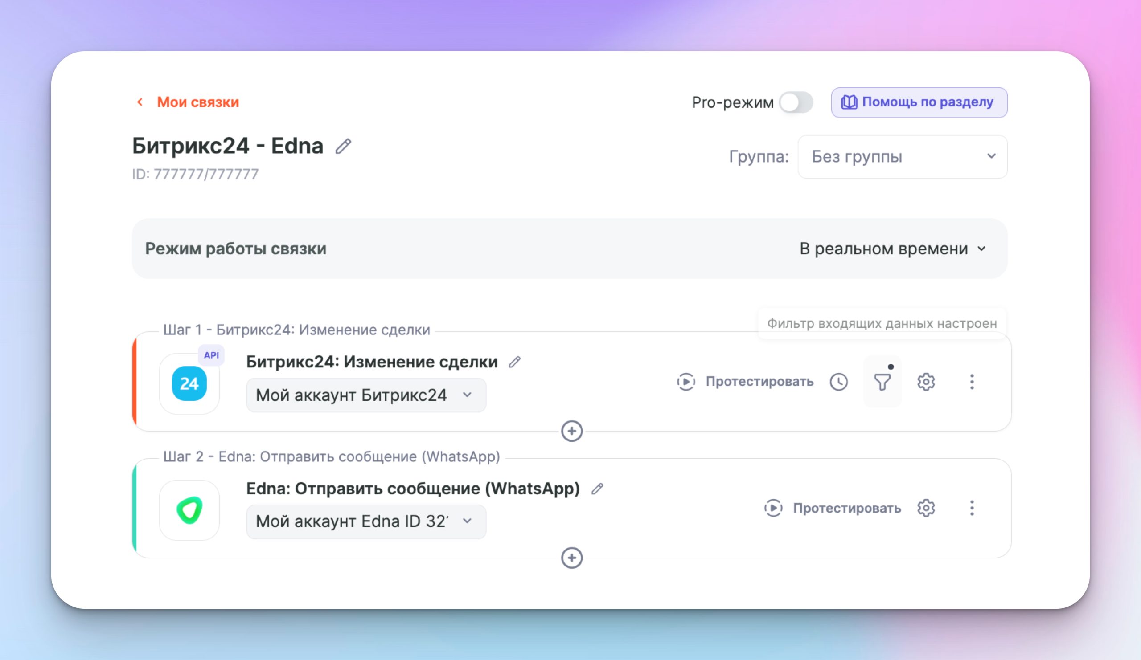Open the three-dot menu on Step 1
Image resolution: width=1141 pixels, height=660 pixels.
tap(972, 382)
